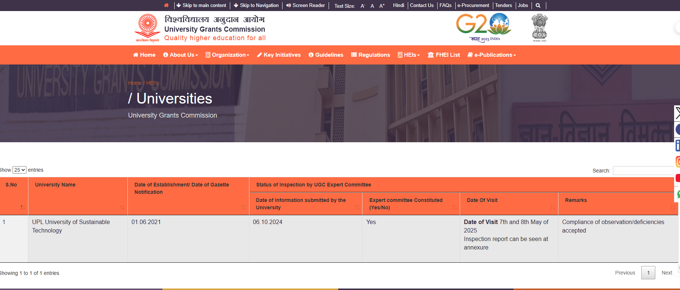The height and width of the screenshot is (290, 680).
Task: Sort table by S.No column arrows
Action: coord(22,207)
